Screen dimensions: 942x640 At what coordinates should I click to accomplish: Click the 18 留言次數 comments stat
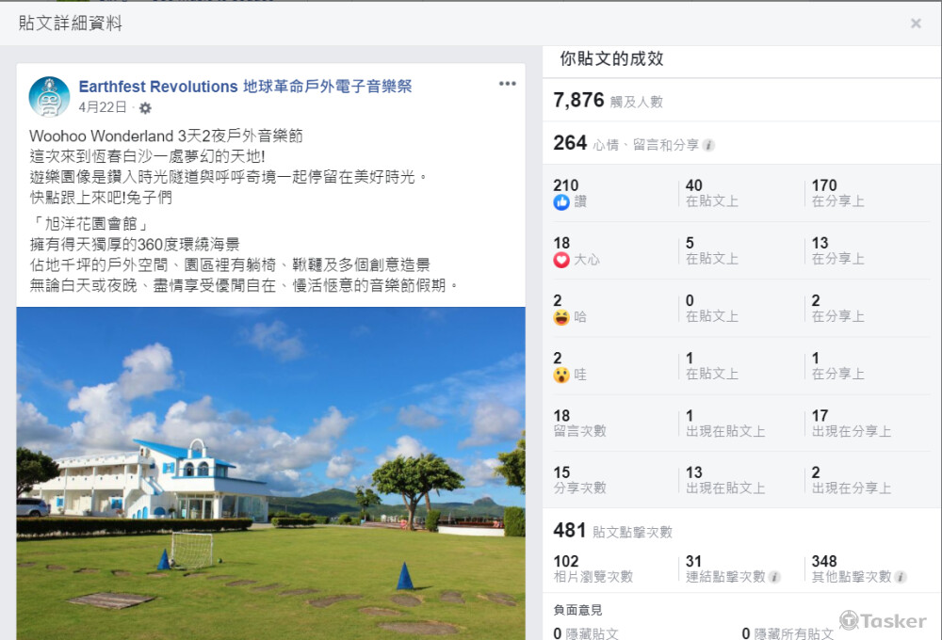click(x=579, y=424)
